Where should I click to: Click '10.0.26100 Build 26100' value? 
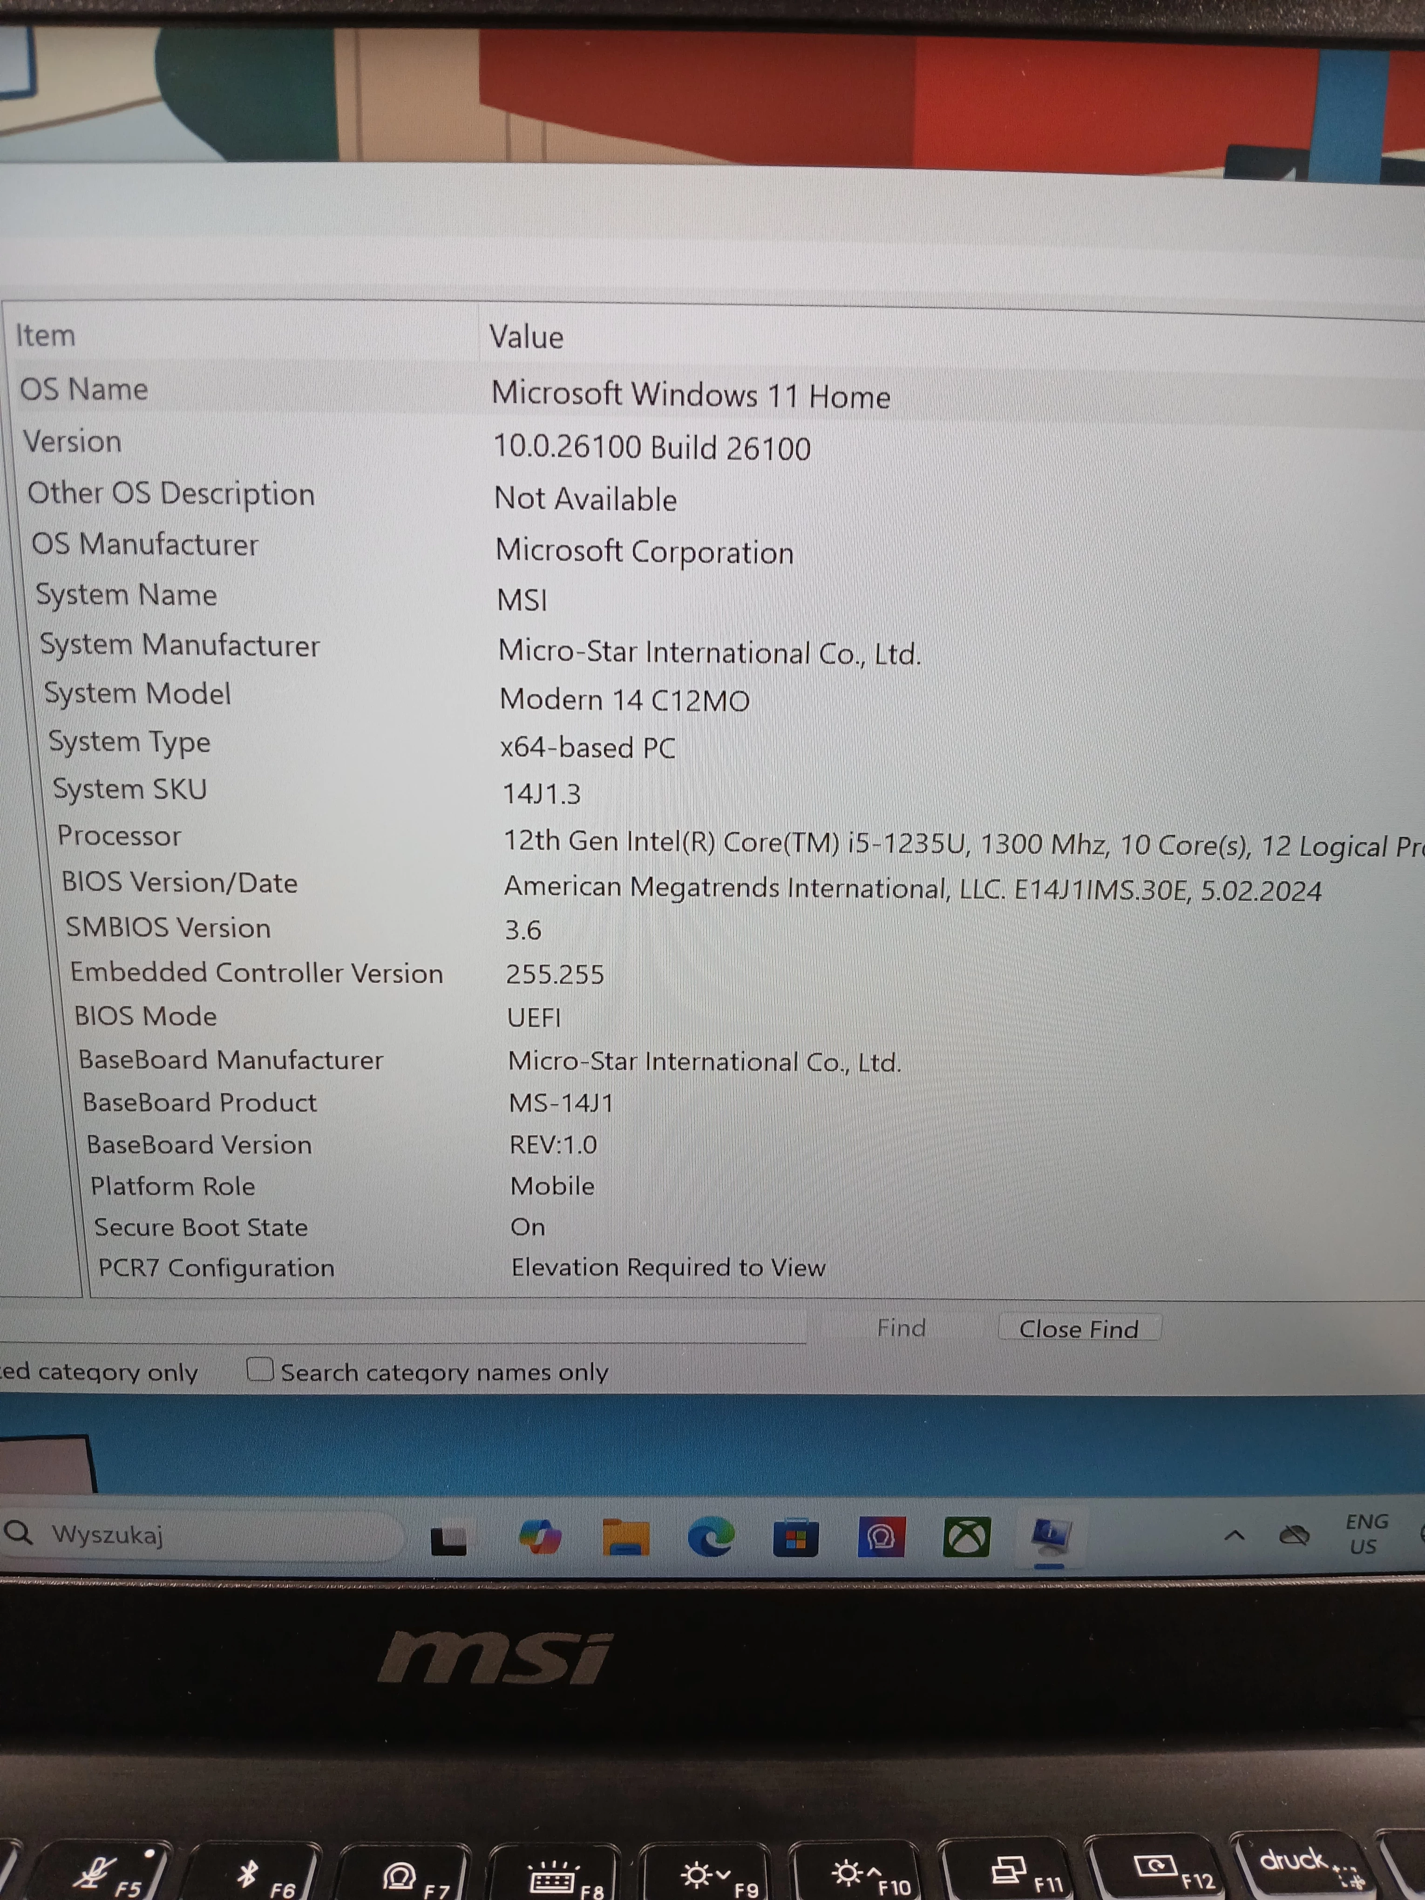point(652,448)
